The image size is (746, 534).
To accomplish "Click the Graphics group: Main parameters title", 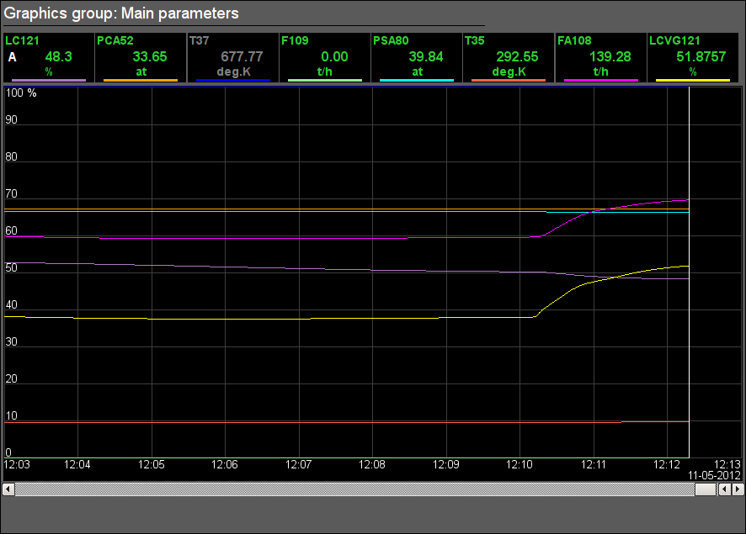I will coord(121,13).
